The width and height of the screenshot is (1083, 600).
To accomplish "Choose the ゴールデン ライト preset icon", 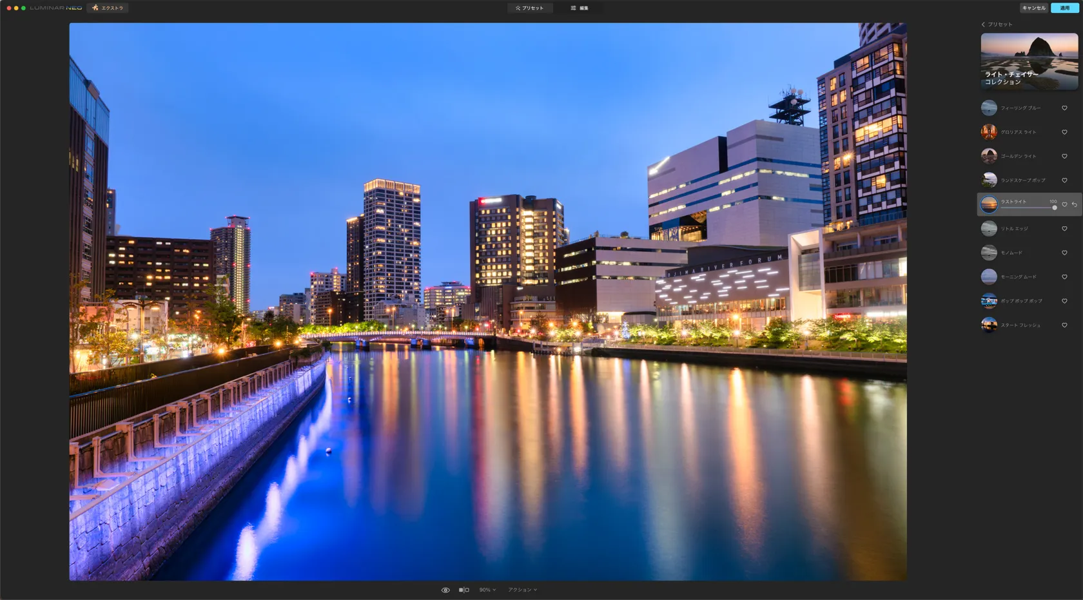I will pyautogui.click(x=989, y=156).
